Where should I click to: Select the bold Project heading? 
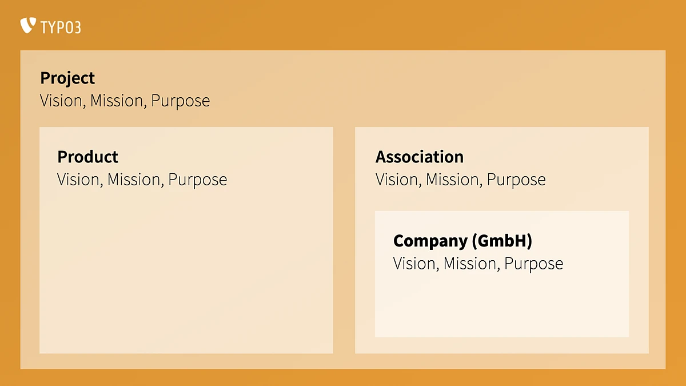point(67,78)
